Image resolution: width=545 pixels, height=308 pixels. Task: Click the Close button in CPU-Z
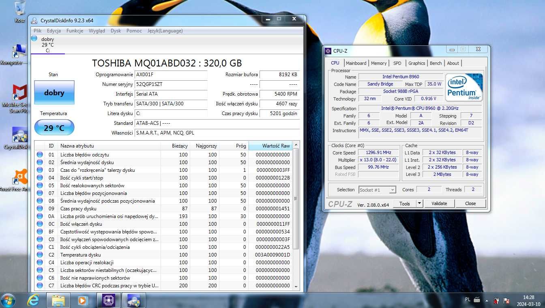pos(470,204)
